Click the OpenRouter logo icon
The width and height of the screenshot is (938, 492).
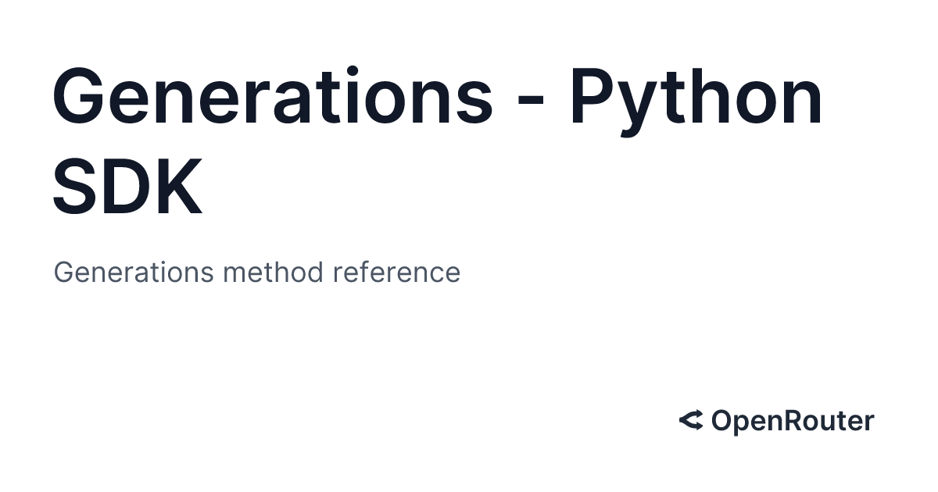pos(691,421)
